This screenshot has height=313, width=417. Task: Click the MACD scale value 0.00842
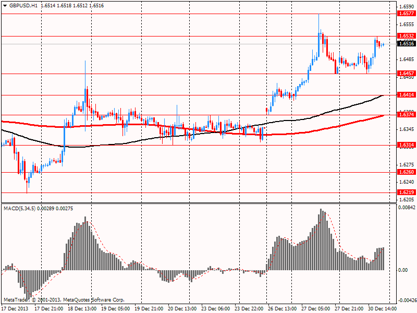tap(407, 208)
